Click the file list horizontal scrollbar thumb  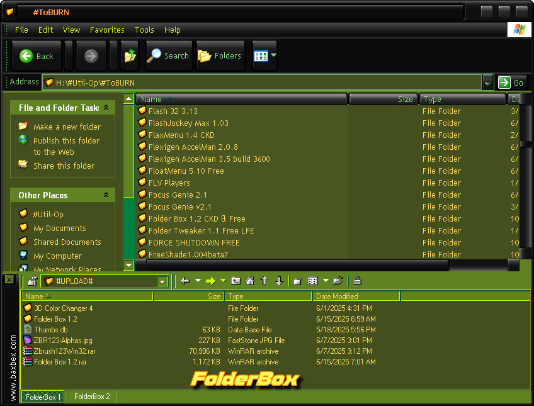coord(297,265)
